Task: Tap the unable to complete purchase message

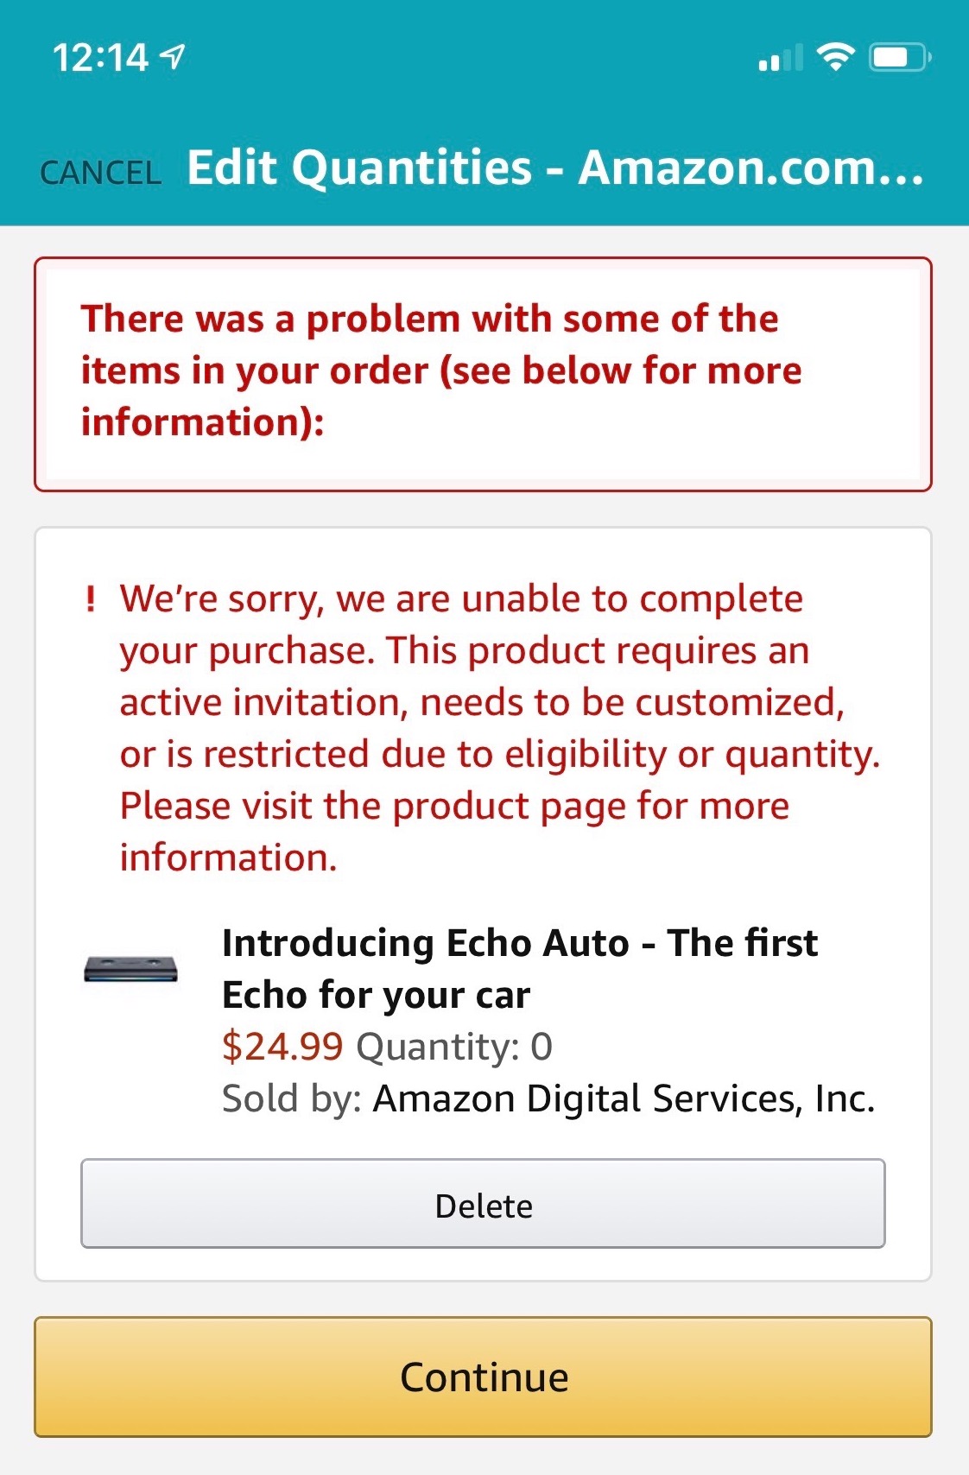Action: pyautogui.click(x=499, y=727)
